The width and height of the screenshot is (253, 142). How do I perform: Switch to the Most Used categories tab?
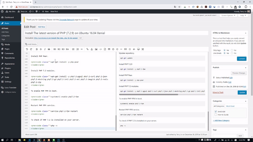pos(230,106)
